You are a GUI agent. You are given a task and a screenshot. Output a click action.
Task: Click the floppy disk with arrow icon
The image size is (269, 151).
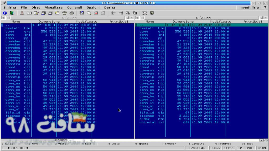click(x=82, y=13)
